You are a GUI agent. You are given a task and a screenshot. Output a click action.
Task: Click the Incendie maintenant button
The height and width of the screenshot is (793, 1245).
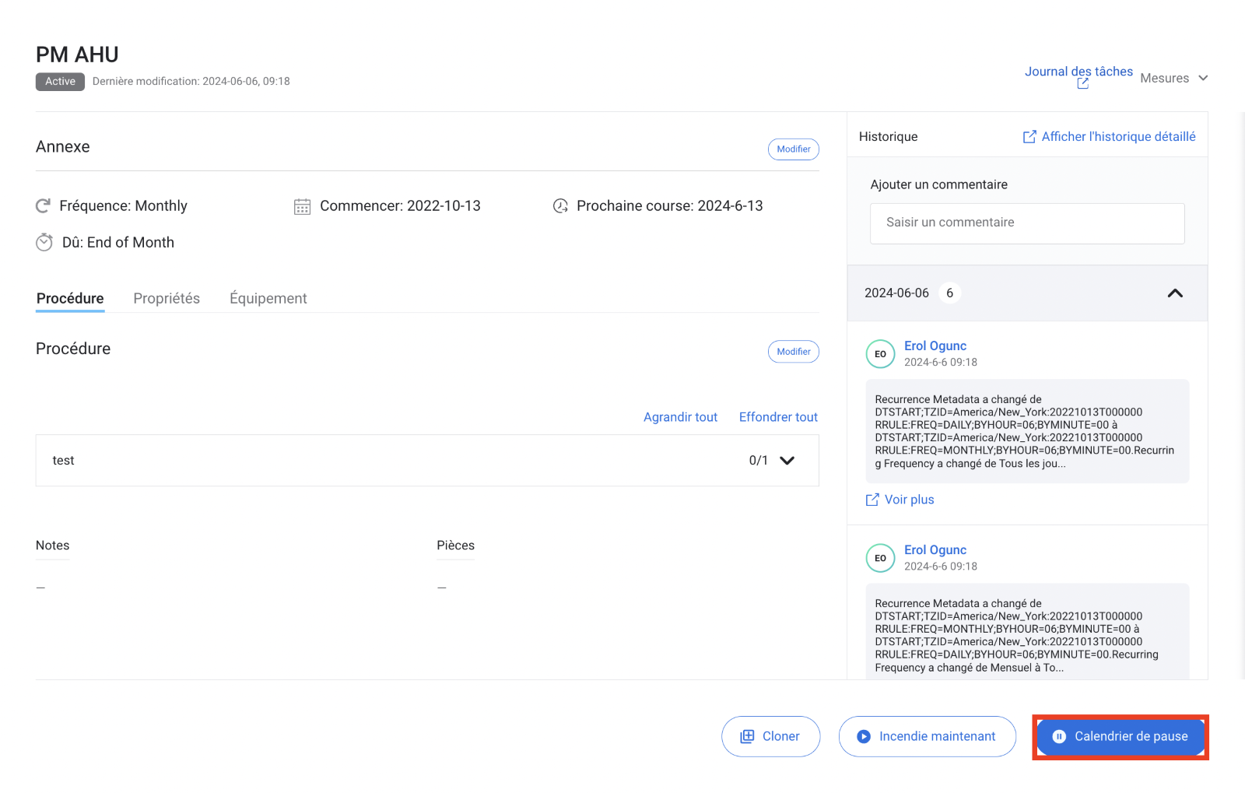pyautogui.click(x=927, y=736)
